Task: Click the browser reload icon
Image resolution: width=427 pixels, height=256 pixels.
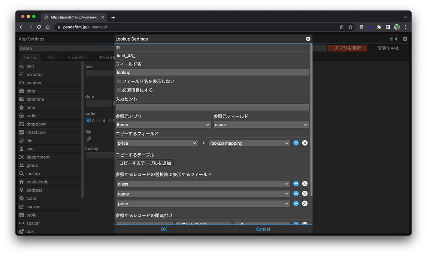Action: 39,27
